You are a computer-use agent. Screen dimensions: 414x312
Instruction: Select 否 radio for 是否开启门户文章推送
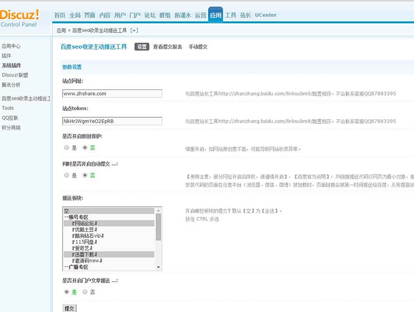84,291
